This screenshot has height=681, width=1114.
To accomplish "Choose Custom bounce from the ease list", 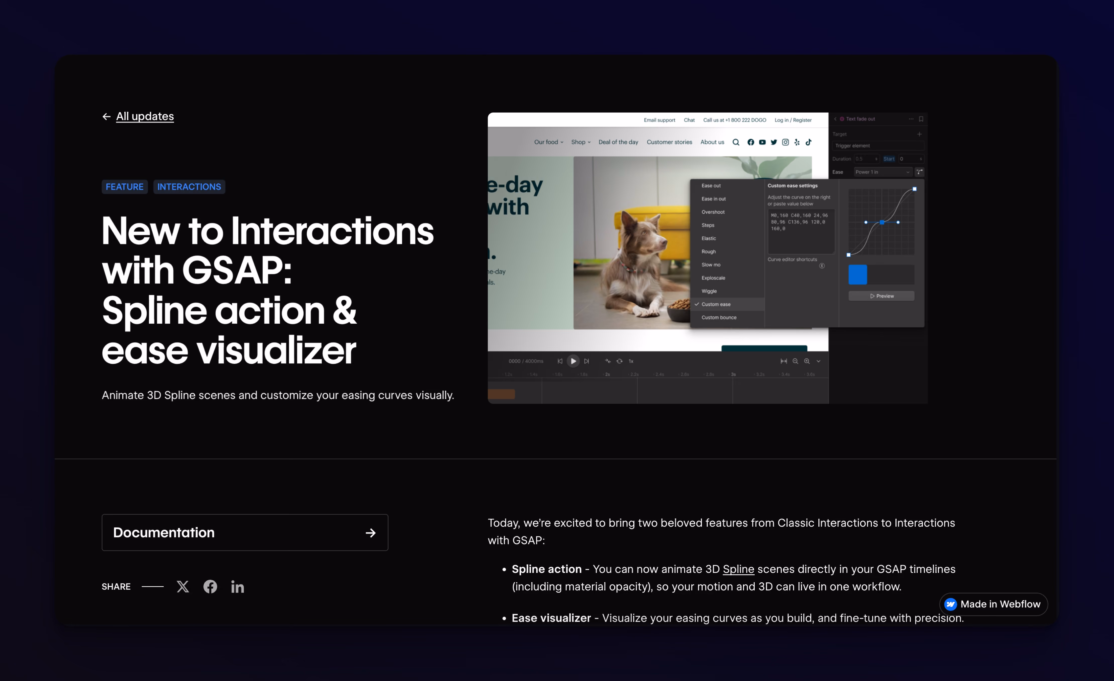I will click(719, 317).
